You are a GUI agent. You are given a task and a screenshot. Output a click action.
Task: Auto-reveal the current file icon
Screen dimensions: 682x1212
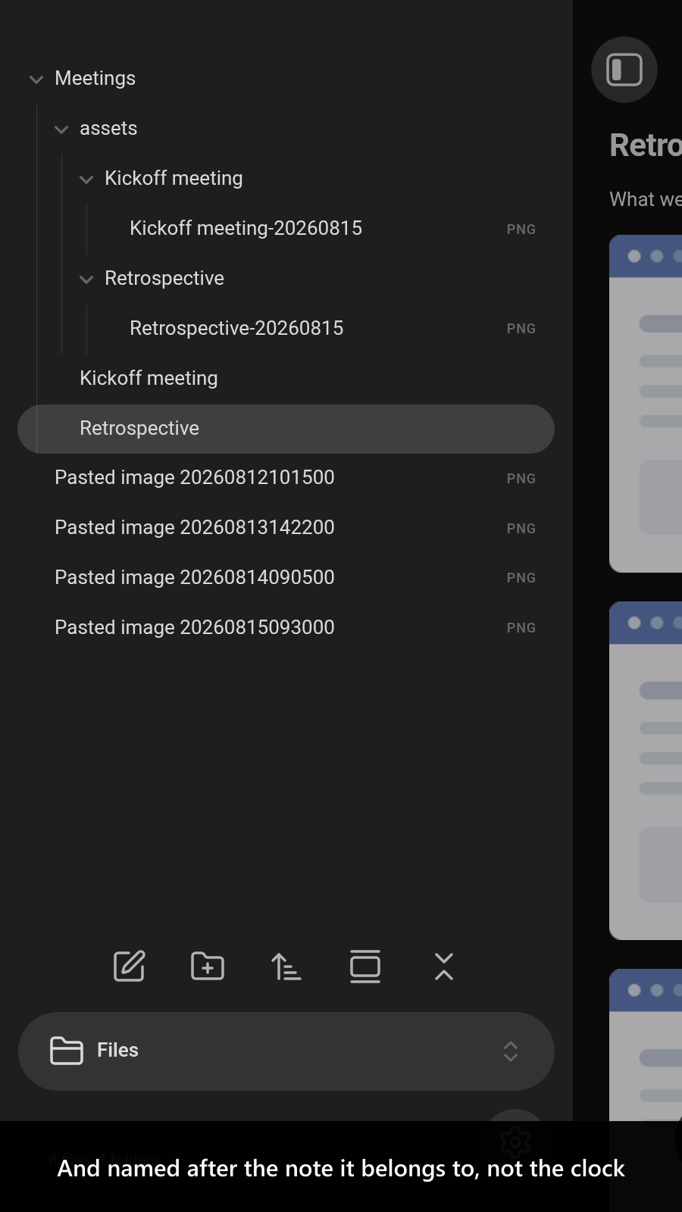[x=365, y=967]
